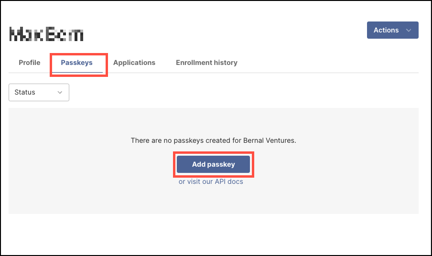Click the word "passkey" on the blue button
432x256 pixels.
pos(221,165)
